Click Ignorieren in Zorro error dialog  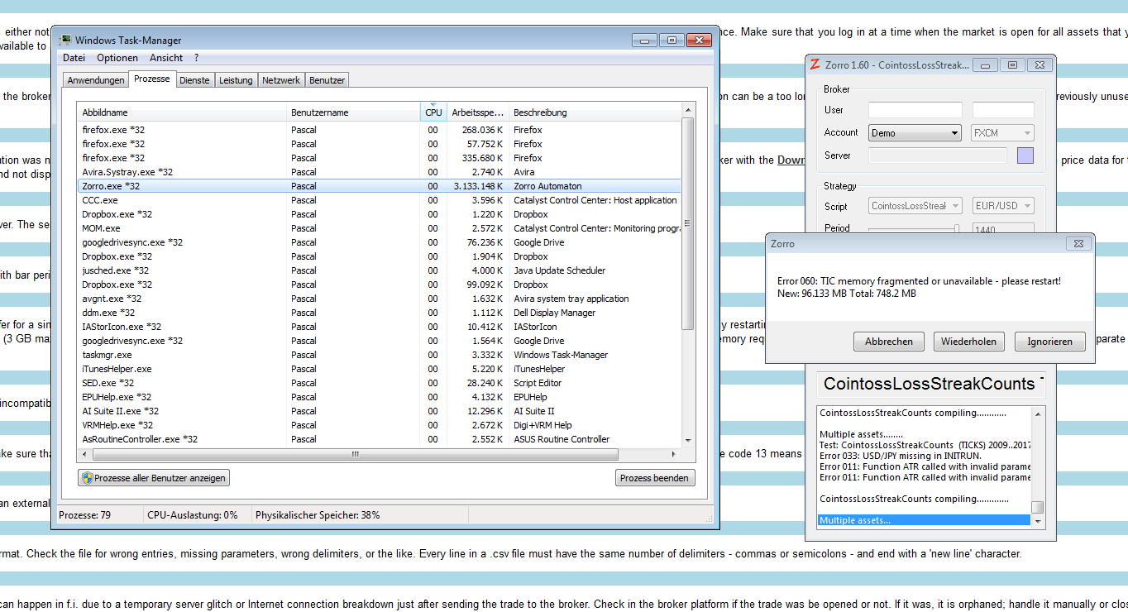[x=1049, y=342]
